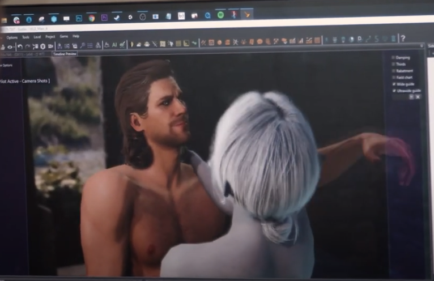Click the yellow graph panel icon
This screenshot has width=434, height=281.
[186, 43]
